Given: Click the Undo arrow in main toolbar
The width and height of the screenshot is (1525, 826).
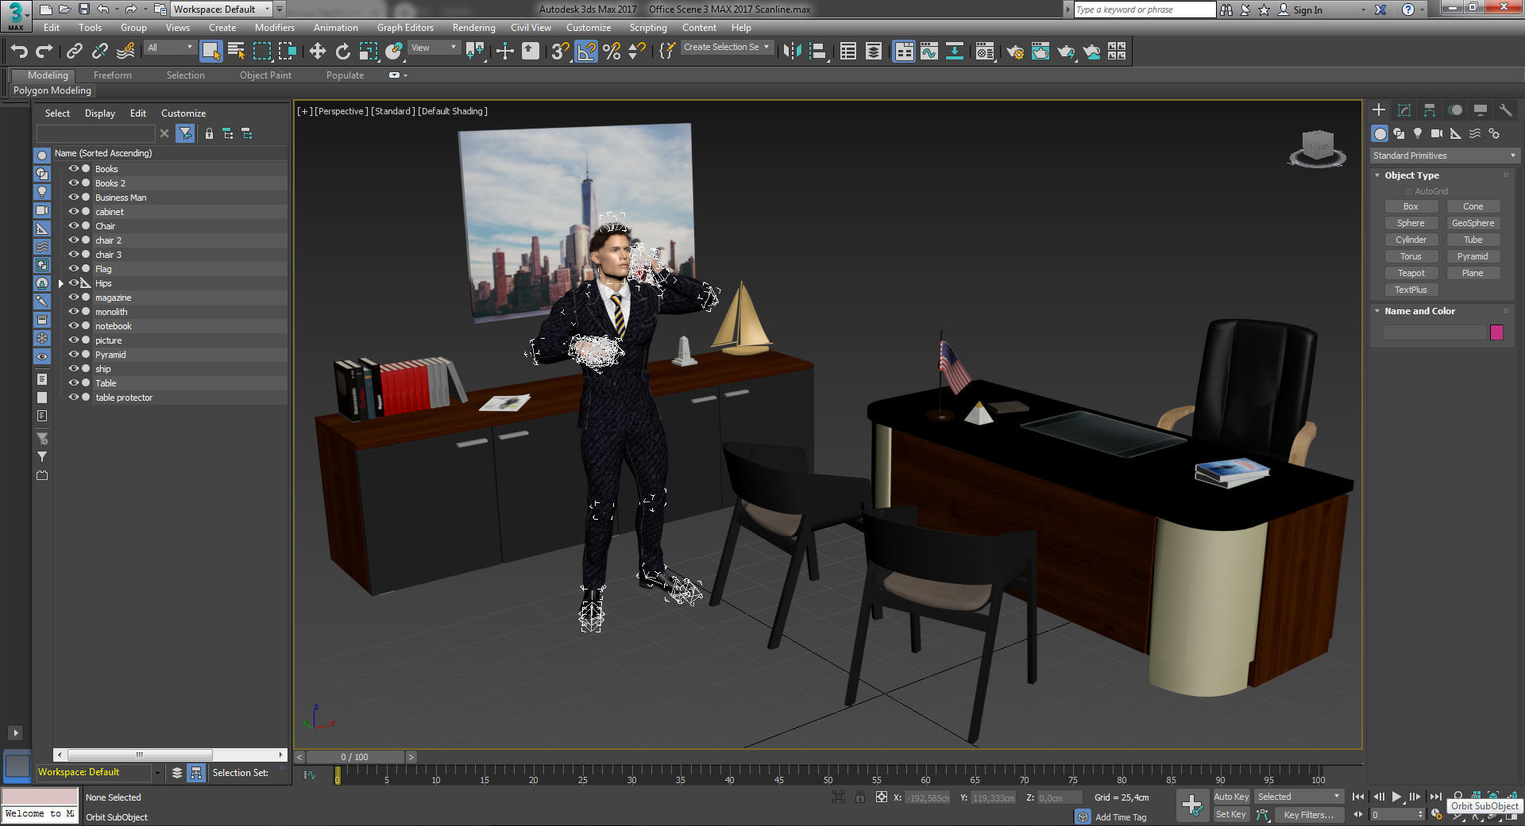Looking at the screenshot, I should [x=19, y=52].
